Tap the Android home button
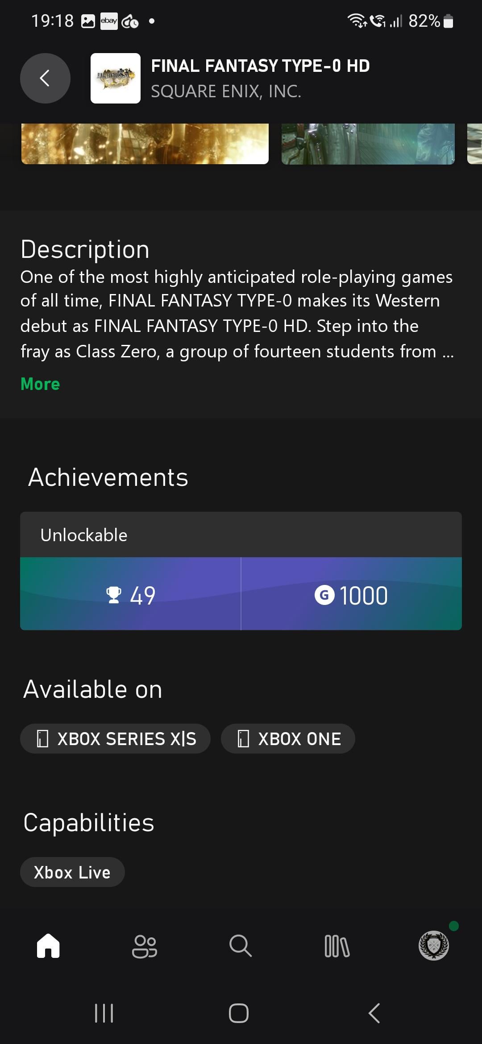The width and height of the screenshot is (482, 1044). point(239,1013)
